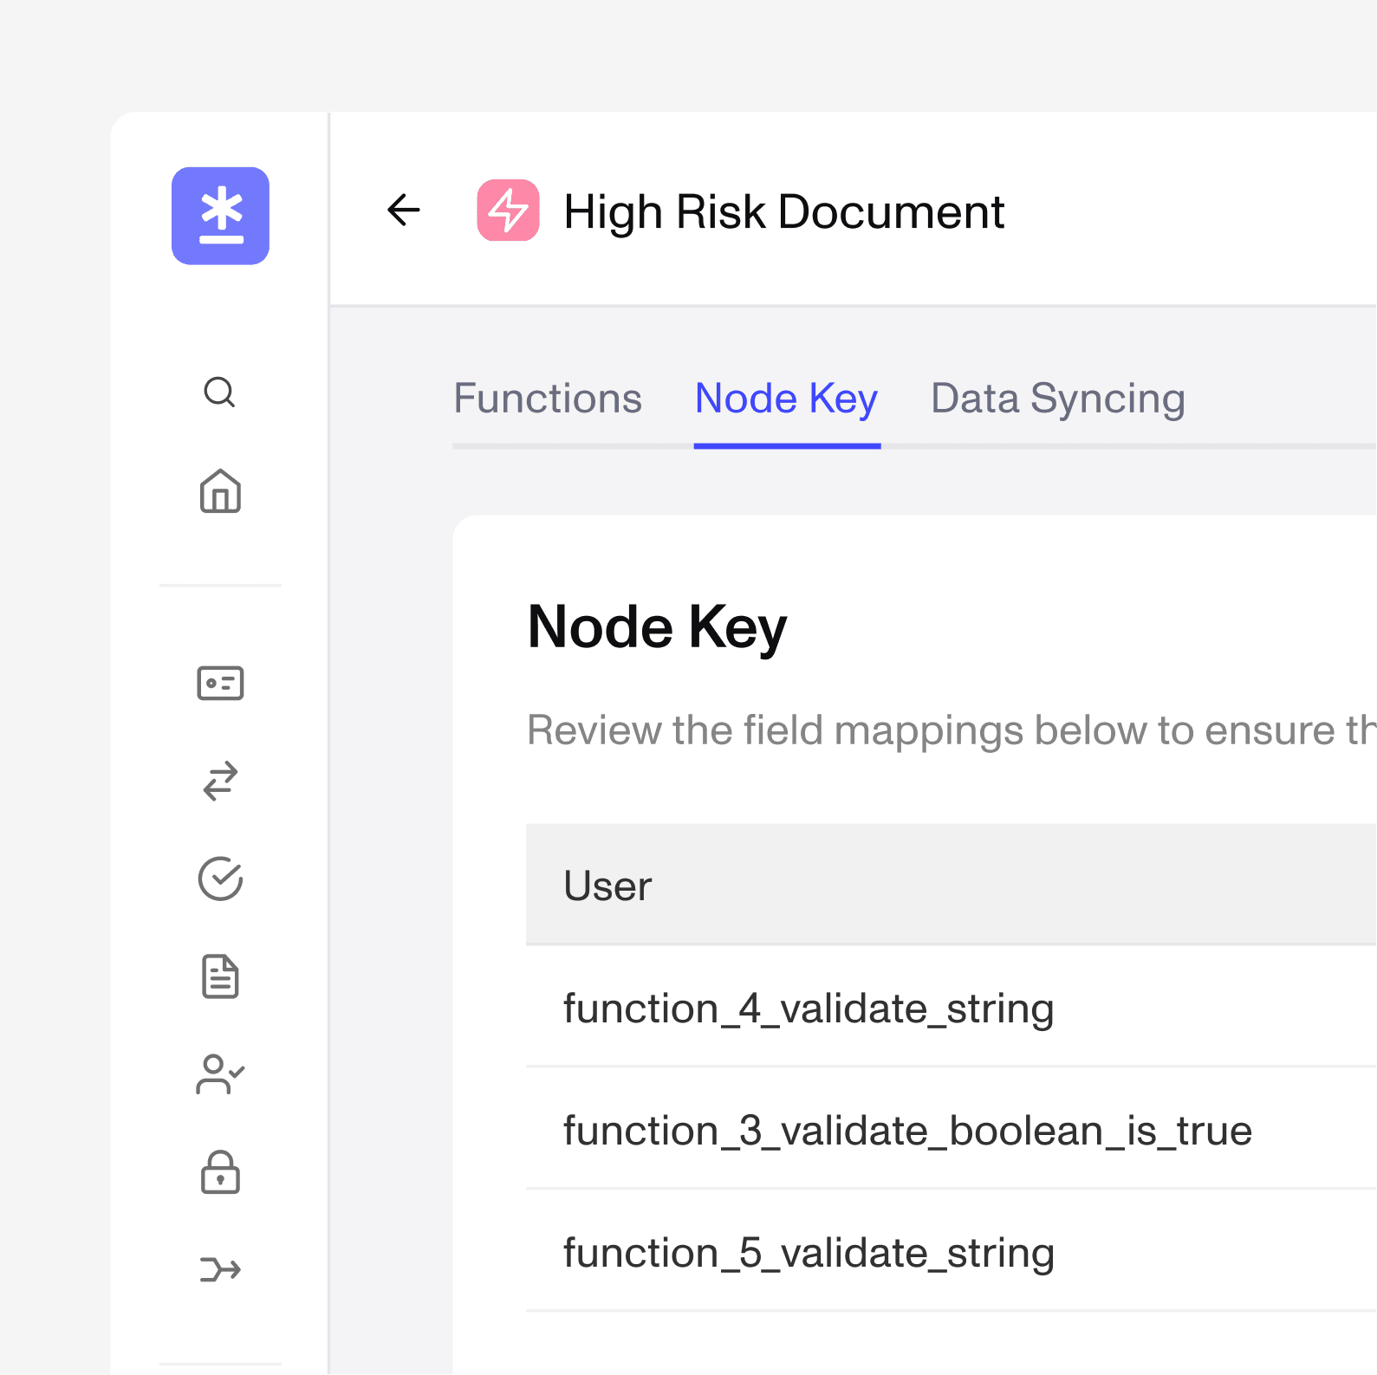Click the High Risk Document title
1377x1375 pixels.
coord(783,212)
